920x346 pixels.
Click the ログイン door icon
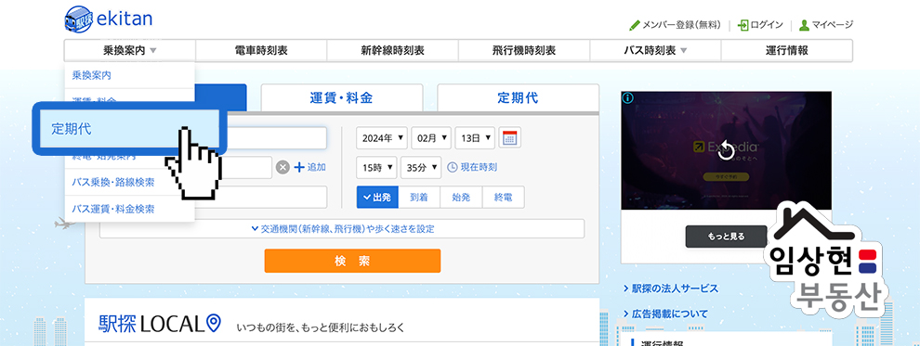[x=743, y=25]
